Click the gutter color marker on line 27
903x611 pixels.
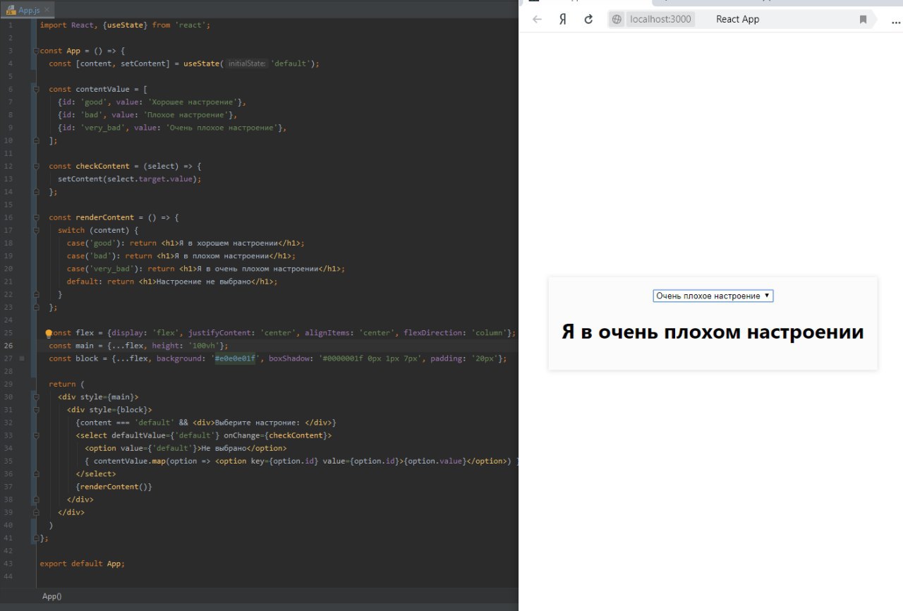tap(22, 358)
